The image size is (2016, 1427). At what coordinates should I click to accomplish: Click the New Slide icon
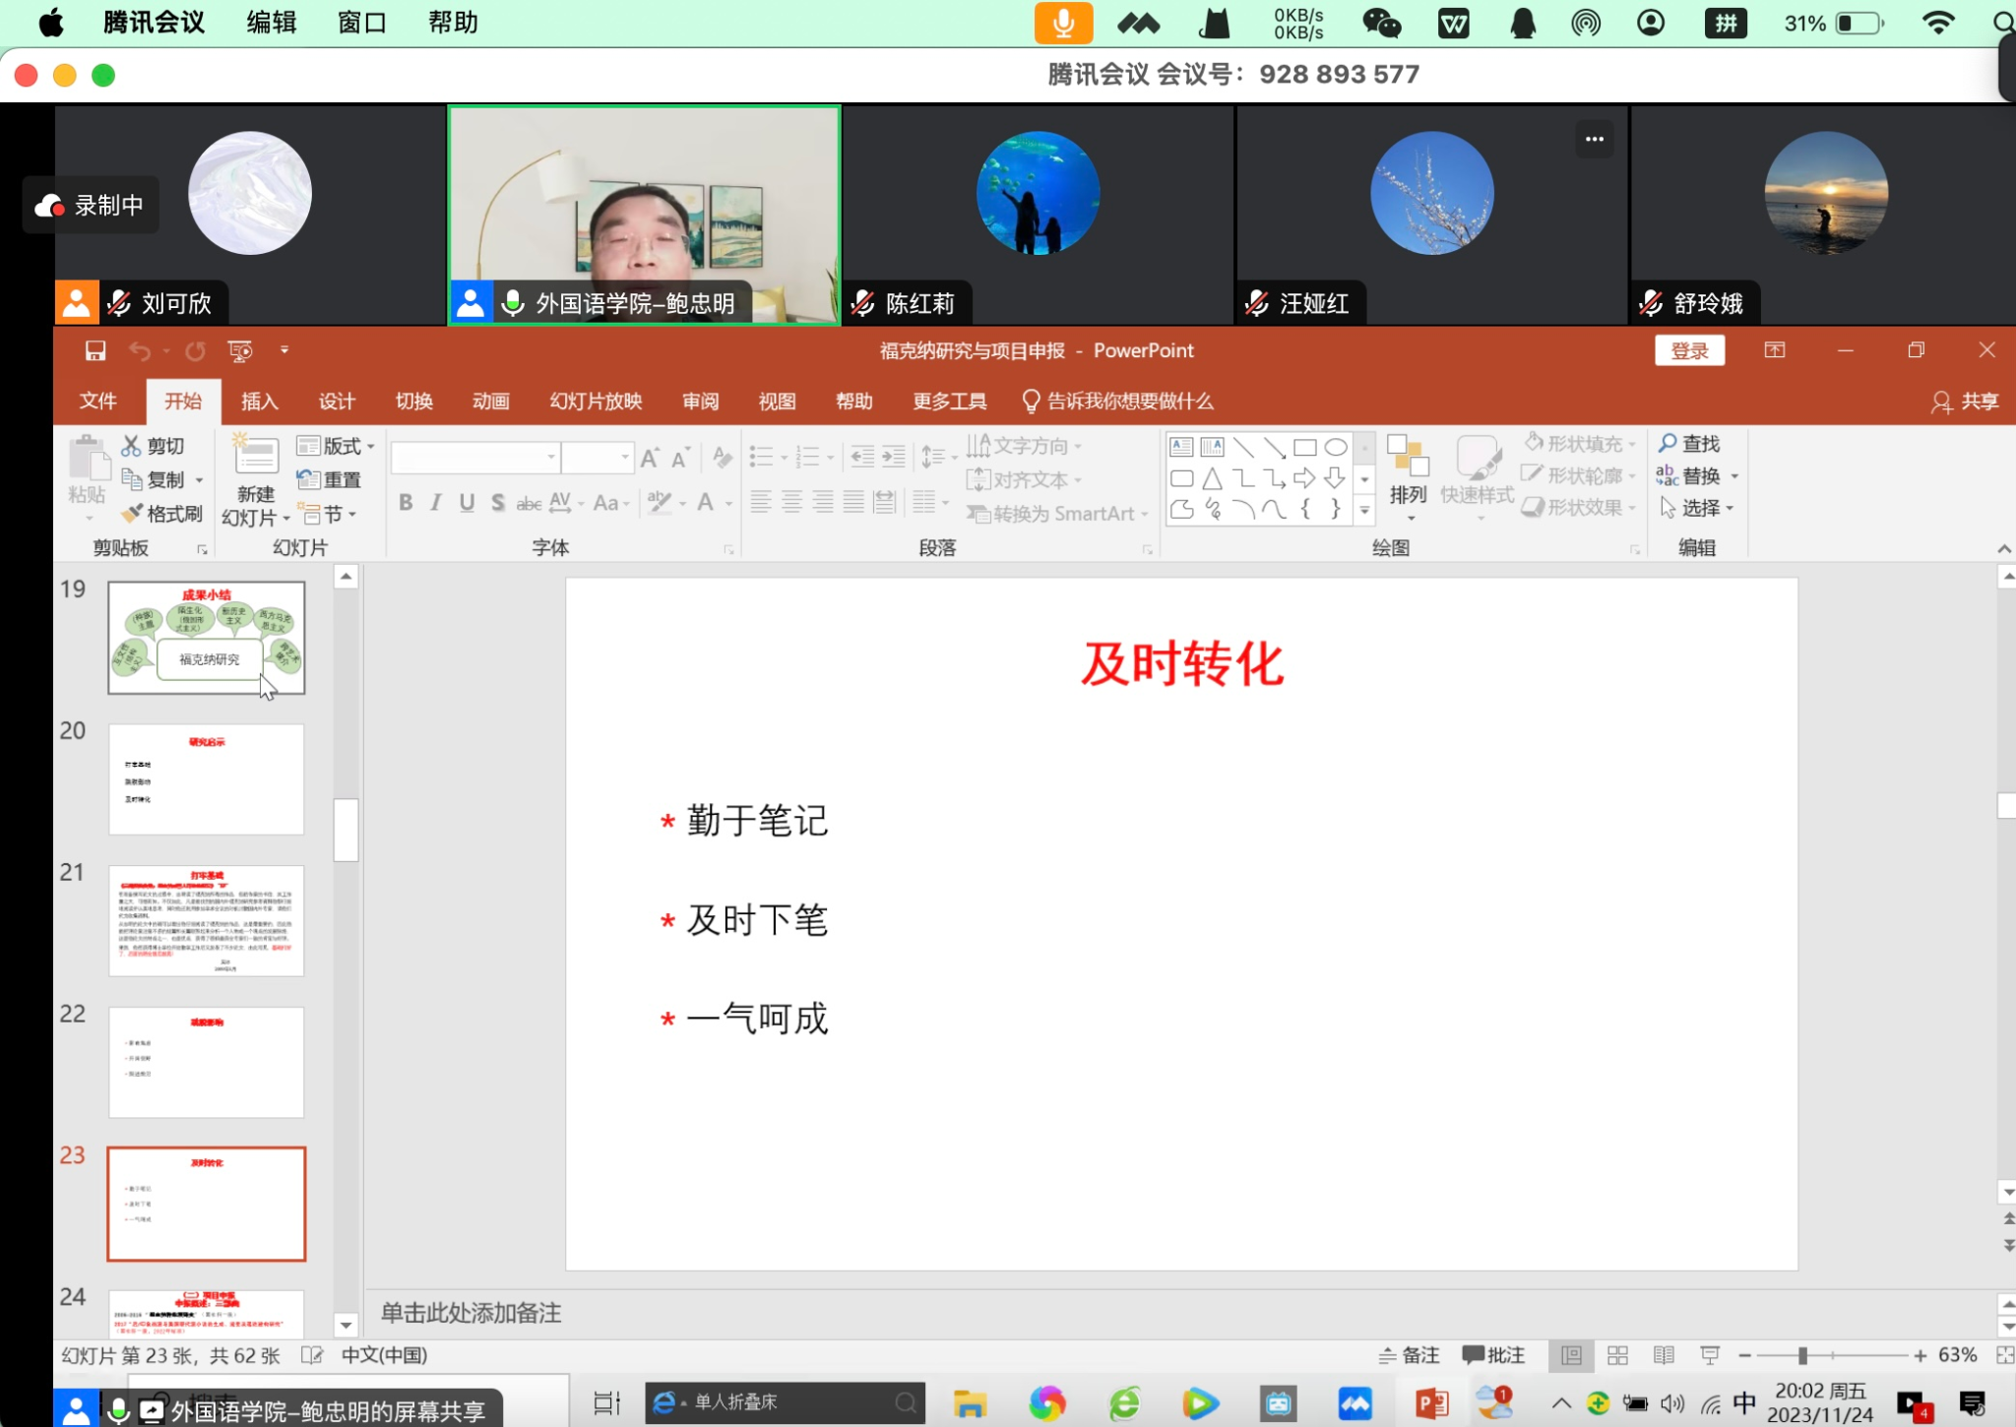pyautogui.click(x=256, y=458)
